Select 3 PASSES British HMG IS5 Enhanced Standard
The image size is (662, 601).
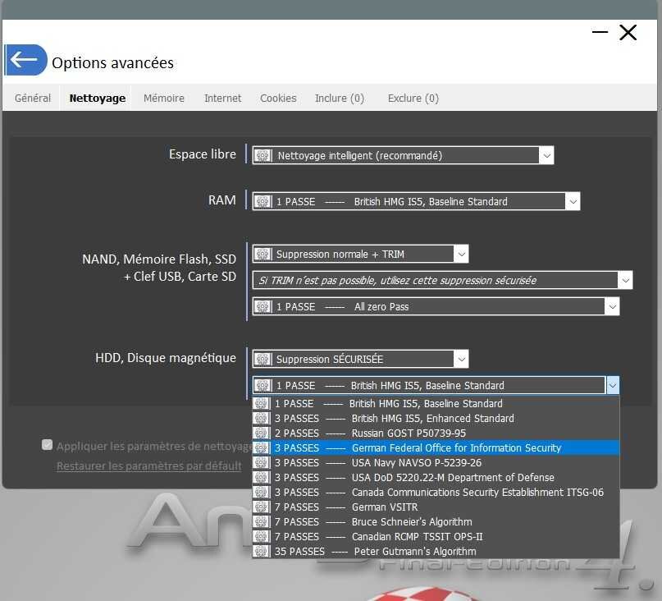click(436, 419)
